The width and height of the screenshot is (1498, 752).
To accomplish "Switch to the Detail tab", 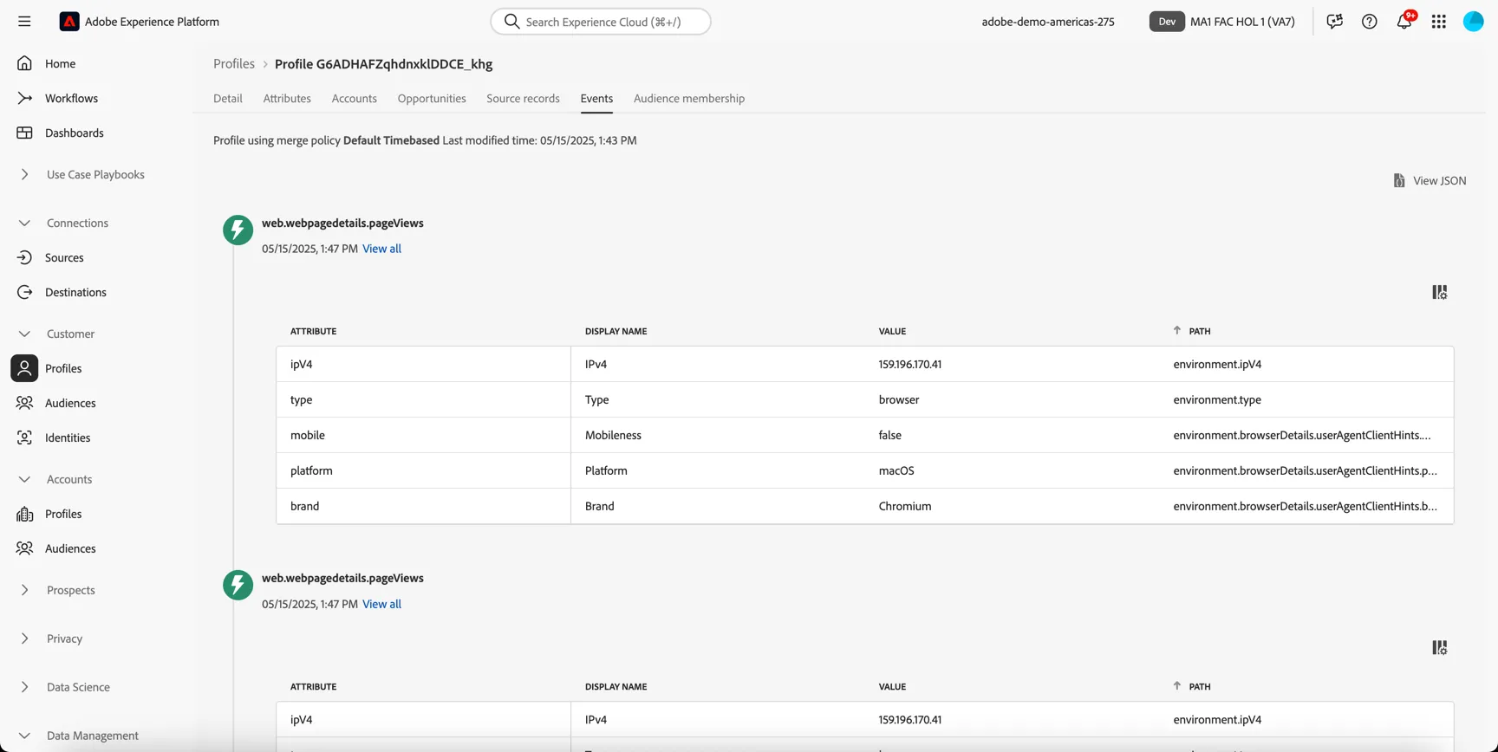I will click(228, 98).
